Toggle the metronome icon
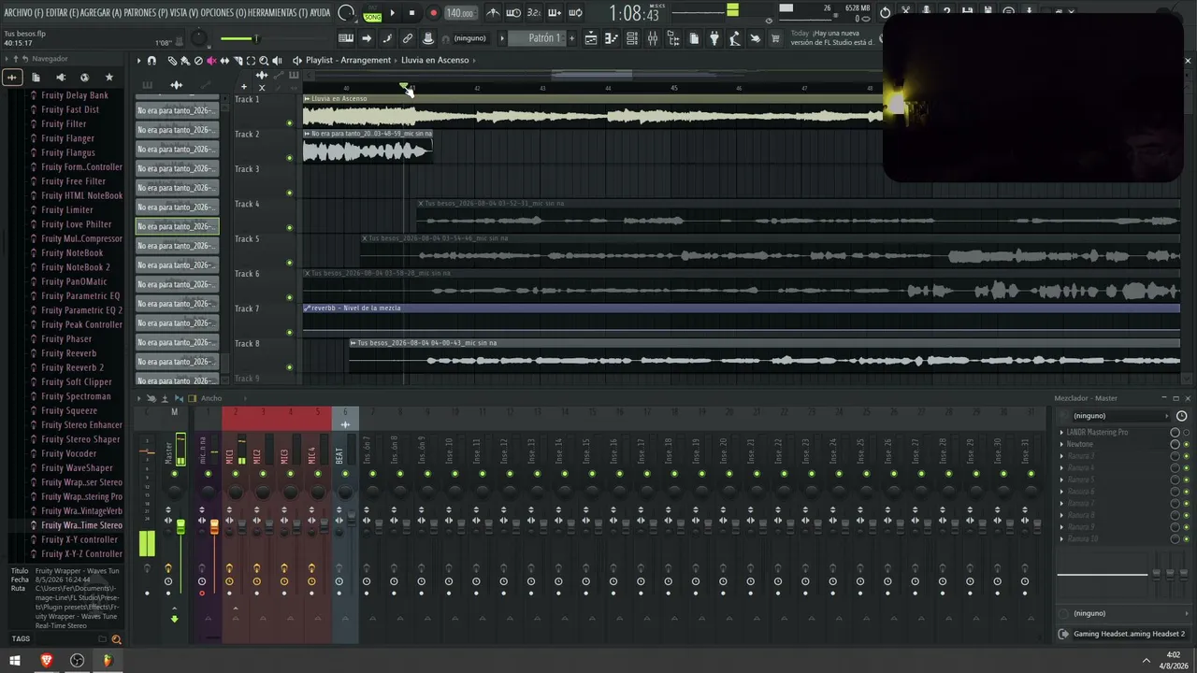1197x673 pixels. pos(493,13)
